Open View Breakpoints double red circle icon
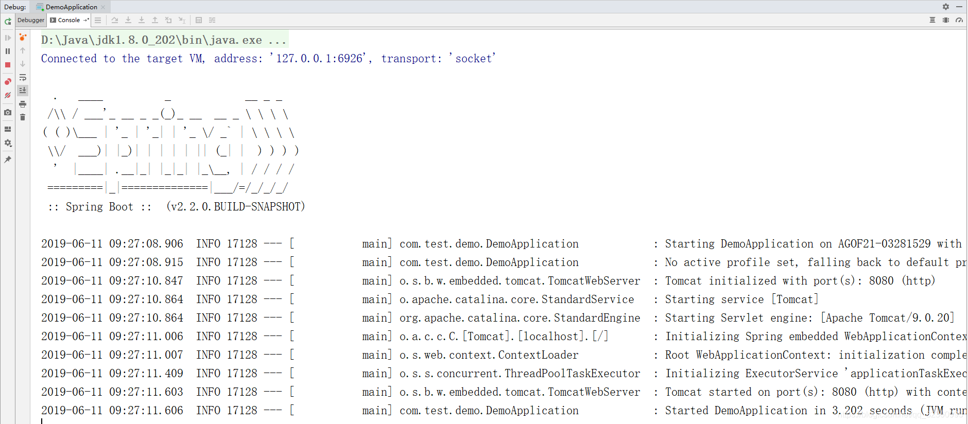This screenshot has height=424, width=968. click(x=8, y=82)
